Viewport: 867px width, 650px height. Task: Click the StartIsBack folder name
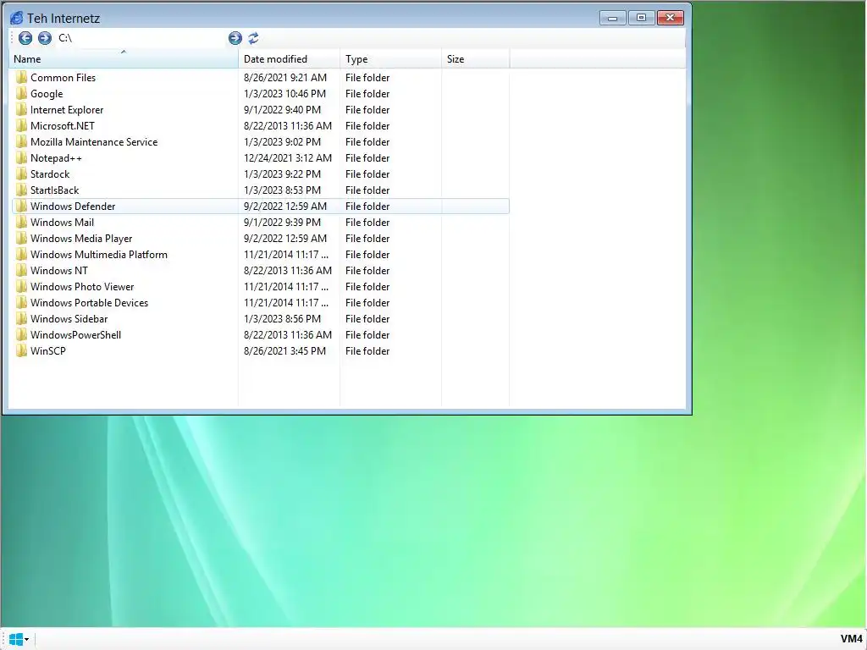pos(55,190)
